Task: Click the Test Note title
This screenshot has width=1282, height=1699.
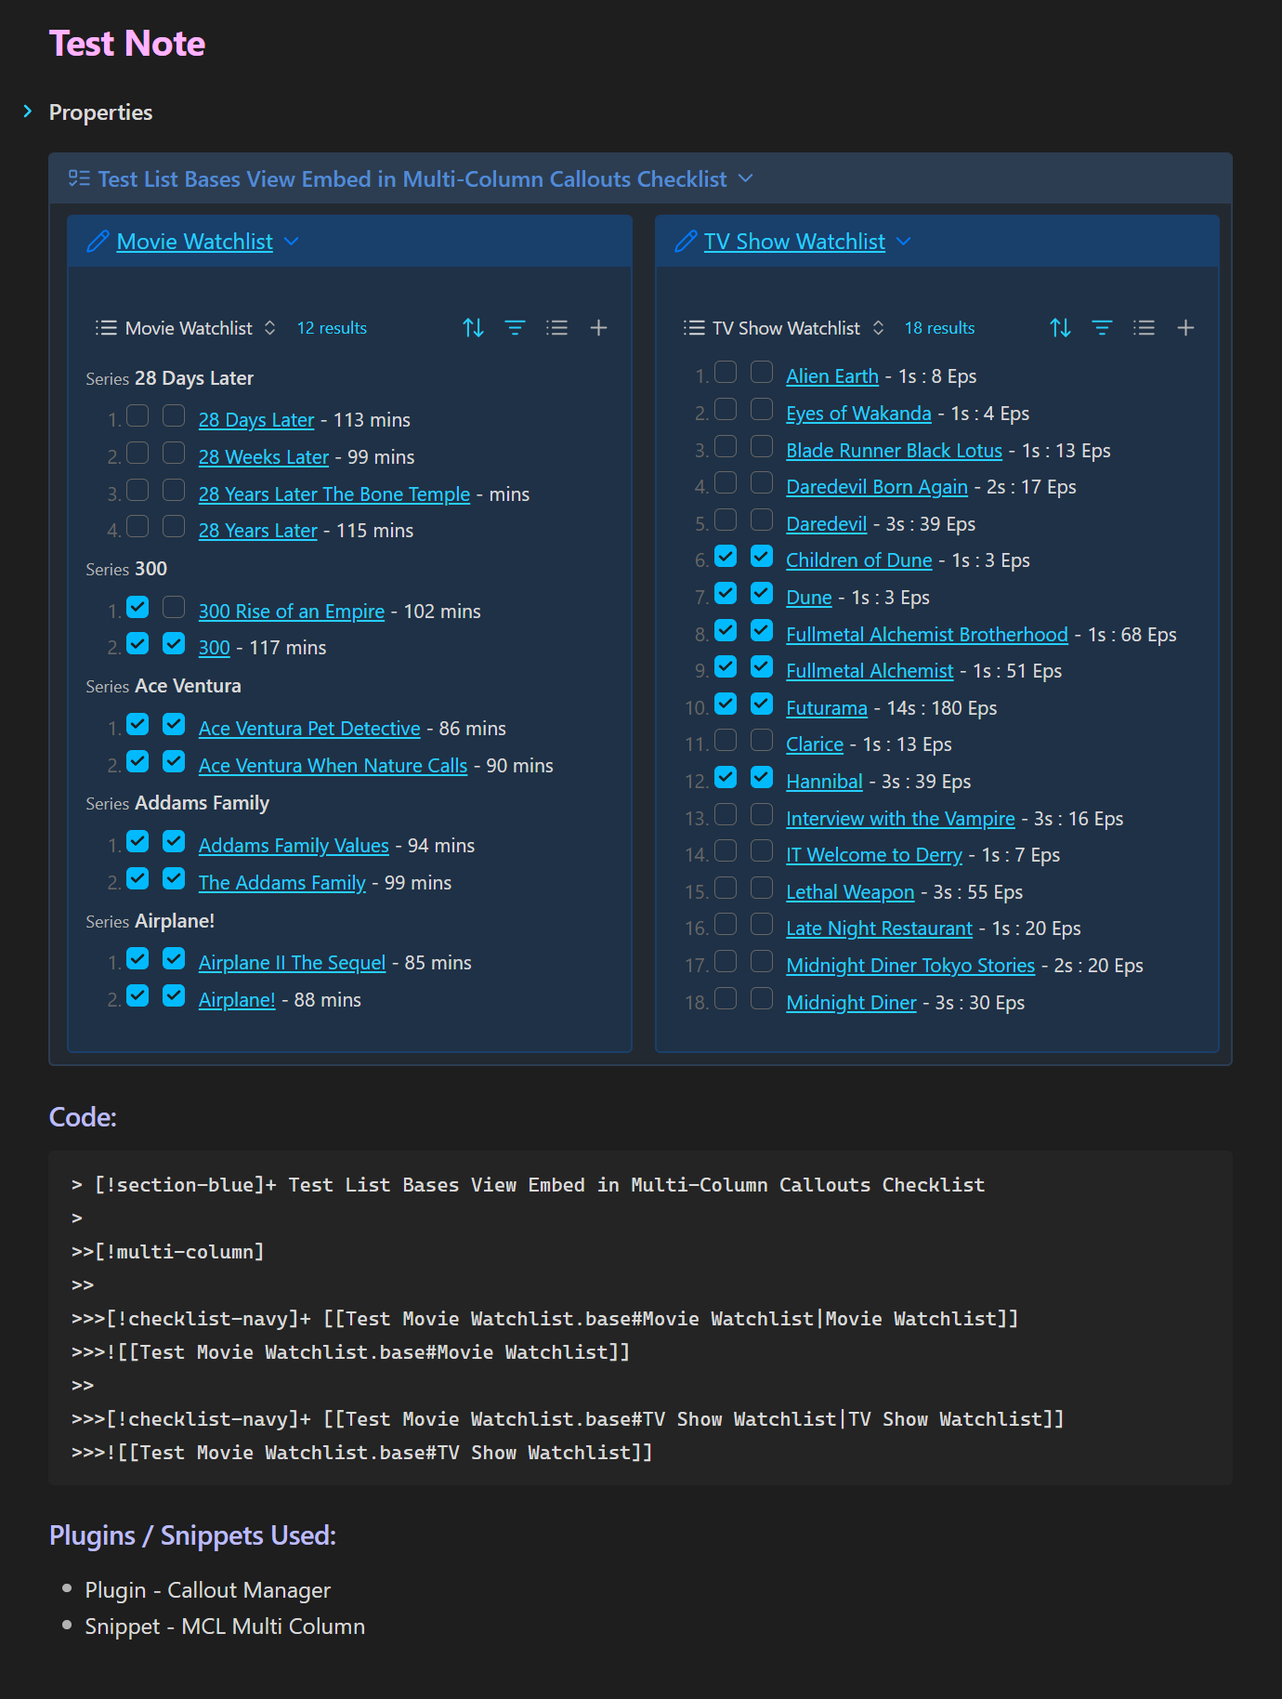Action: [x=127, y=44]
